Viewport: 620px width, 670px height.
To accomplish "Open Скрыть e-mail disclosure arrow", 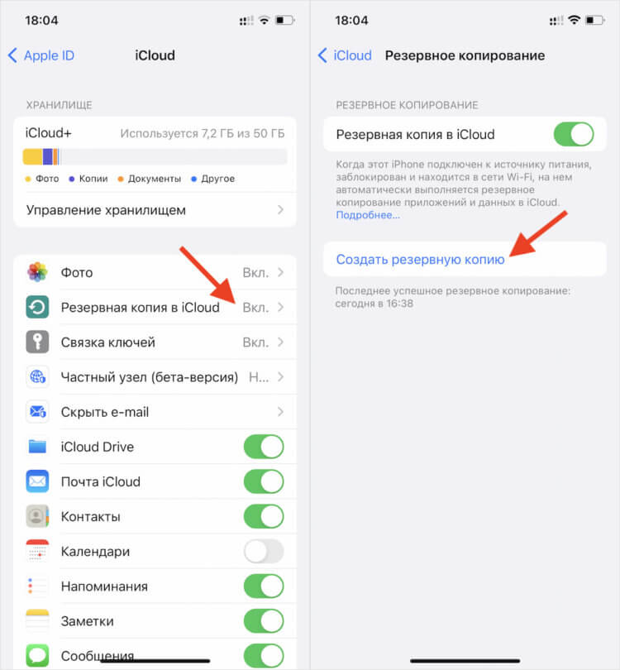I will [x=280, y=412].
